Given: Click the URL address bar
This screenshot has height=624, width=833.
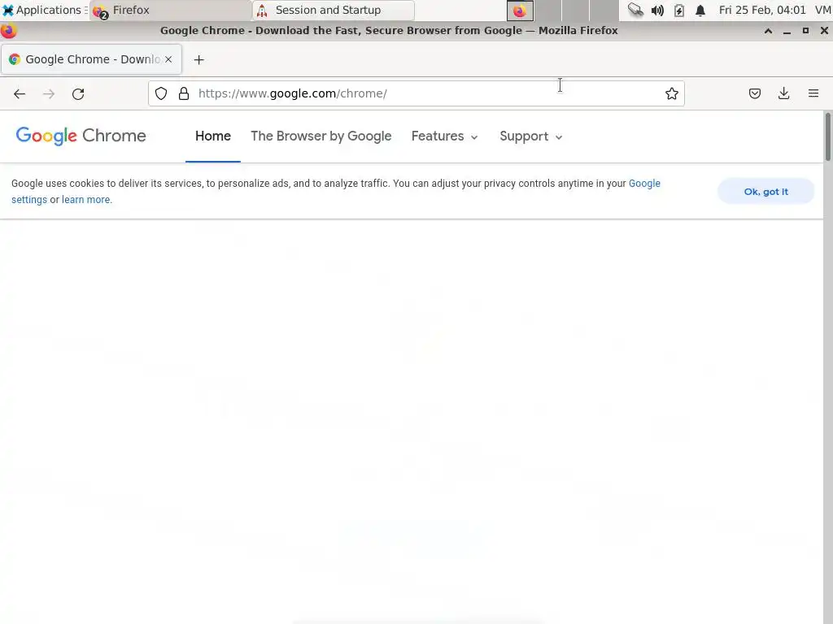Looking at the screenshot, I should point(416,93).
